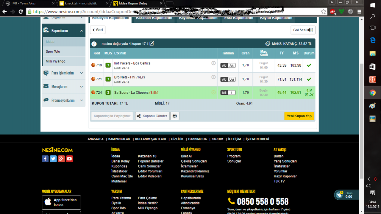
Task: Open the floating coupon basket widget
Action: 346,195
